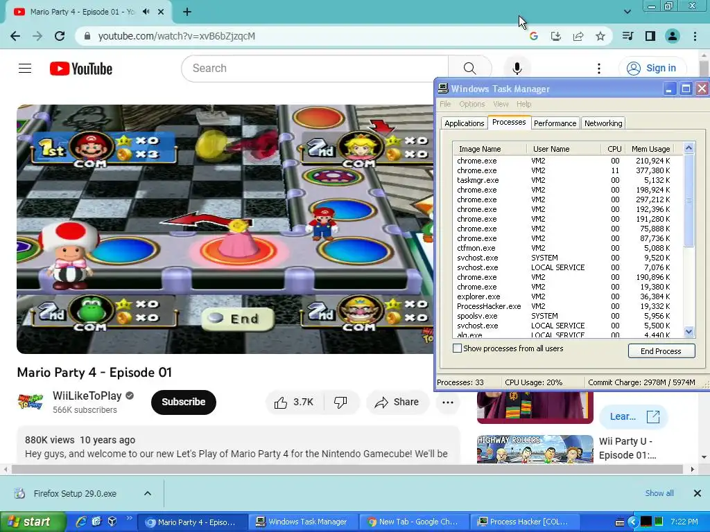
Task: Open Chrome three-dot menu
Action: (x=695, y=36)
